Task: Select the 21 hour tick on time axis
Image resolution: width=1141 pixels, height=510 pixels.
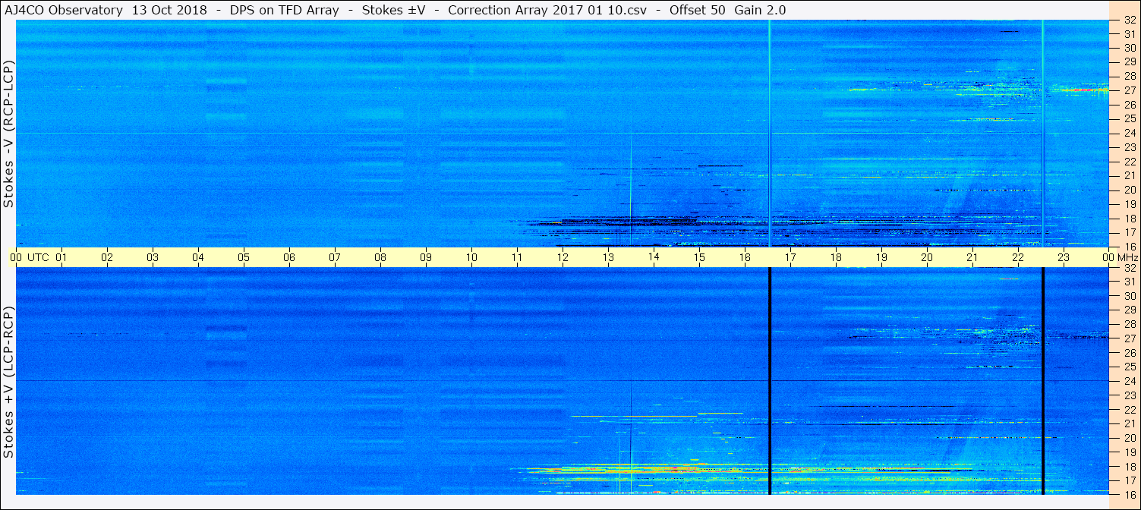Action: click(972, 257)
